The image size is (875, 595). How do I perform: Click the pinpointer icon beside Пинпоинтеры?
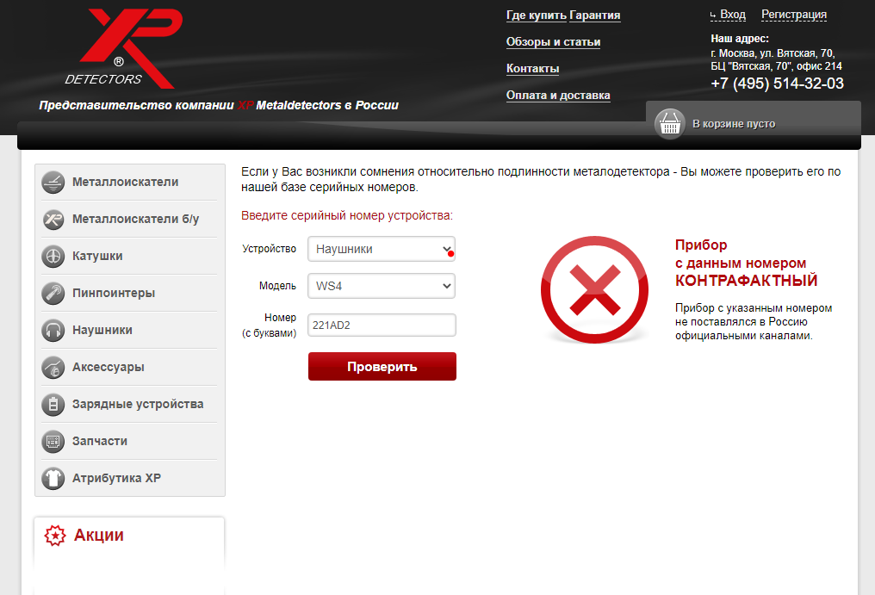53,293
